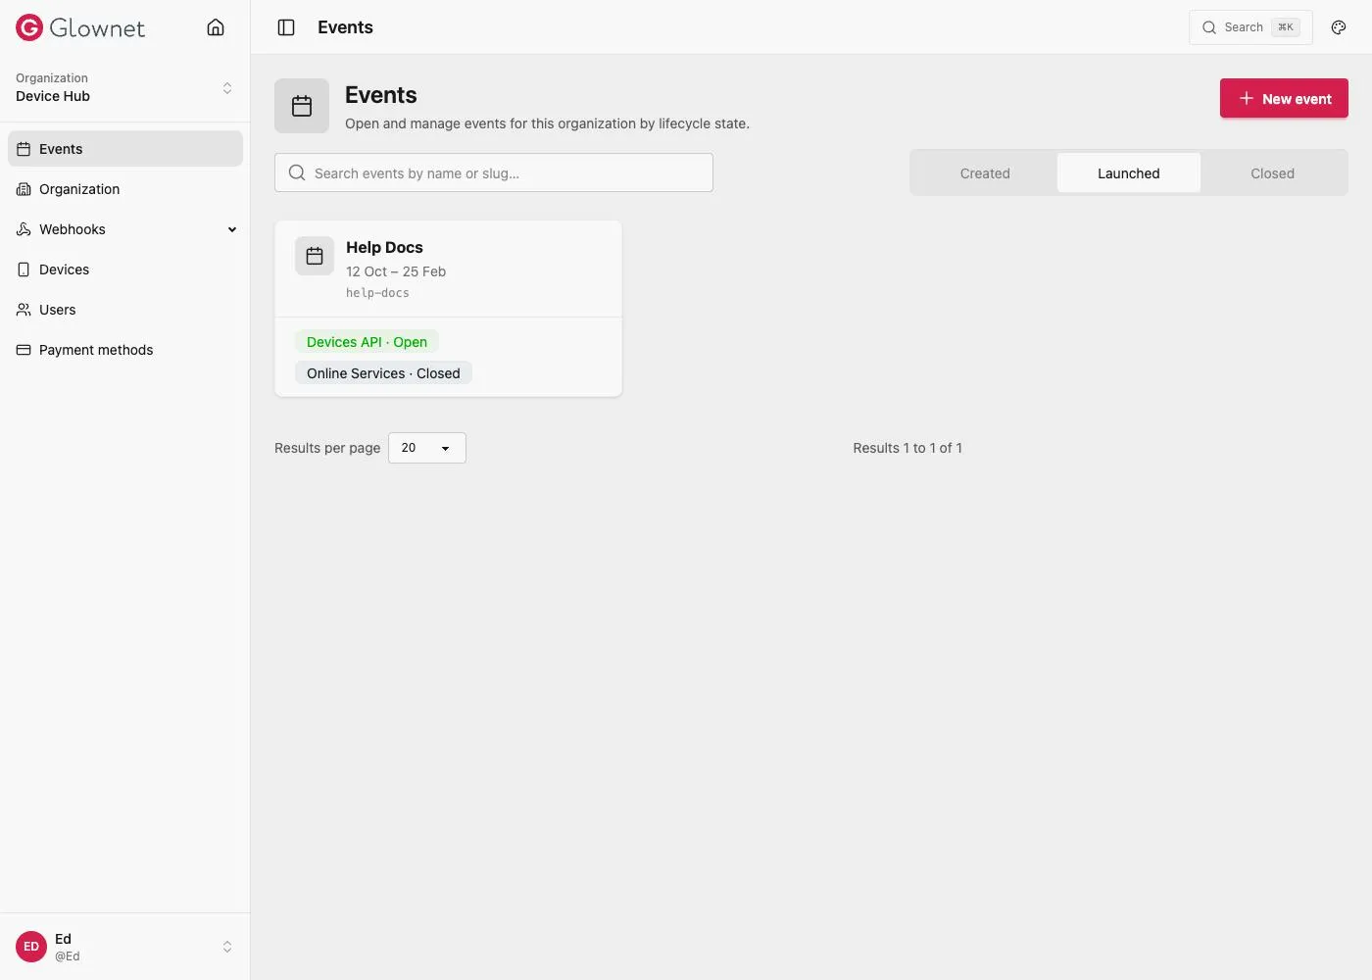Viewport: 1372px width, 980px height.
Task: Go to Events in the sidebar
Action: point(125,149)
